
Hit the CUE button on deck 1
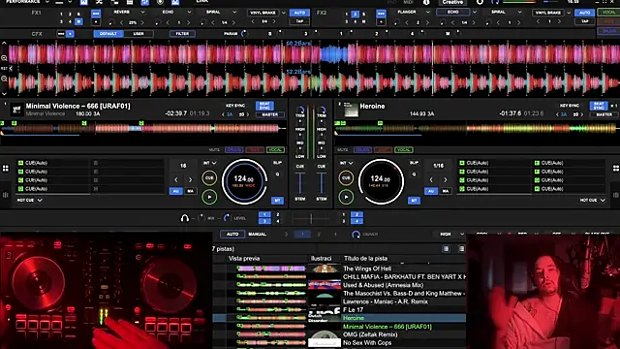click(209, 177)
